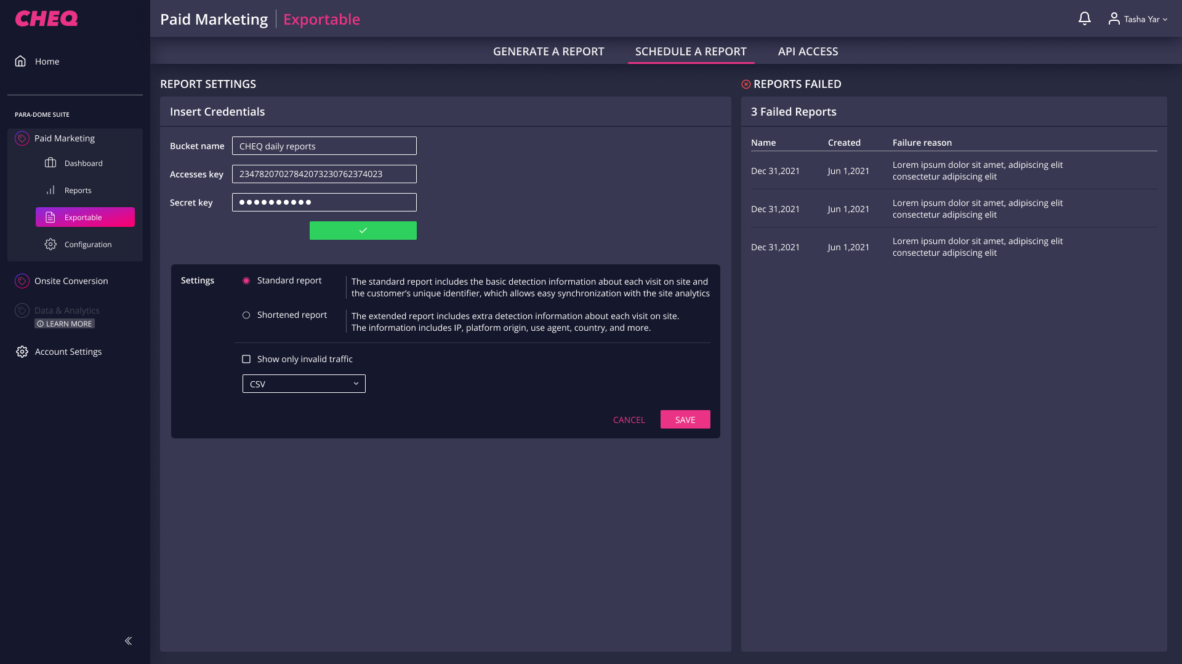Enable Show only invalid traffic checkbox
The width and height of the screenshot is (1182, 664).
coord(246,359)
